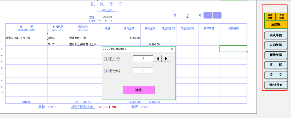Open 查询单据 voucher query
291x118 pixels.
276,45
